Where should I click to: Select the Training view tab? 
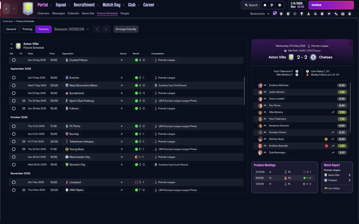[x=27, y=29]
